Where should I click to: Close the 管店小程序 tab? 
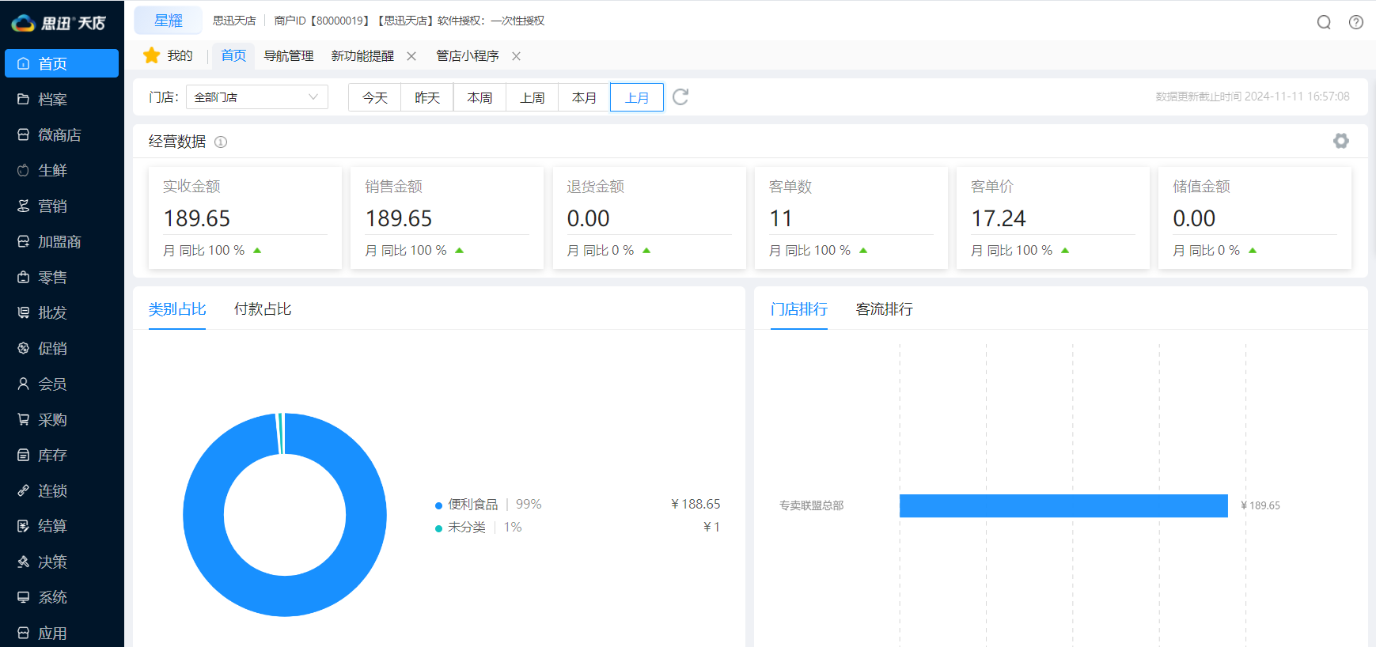click(x=516, y=56)
